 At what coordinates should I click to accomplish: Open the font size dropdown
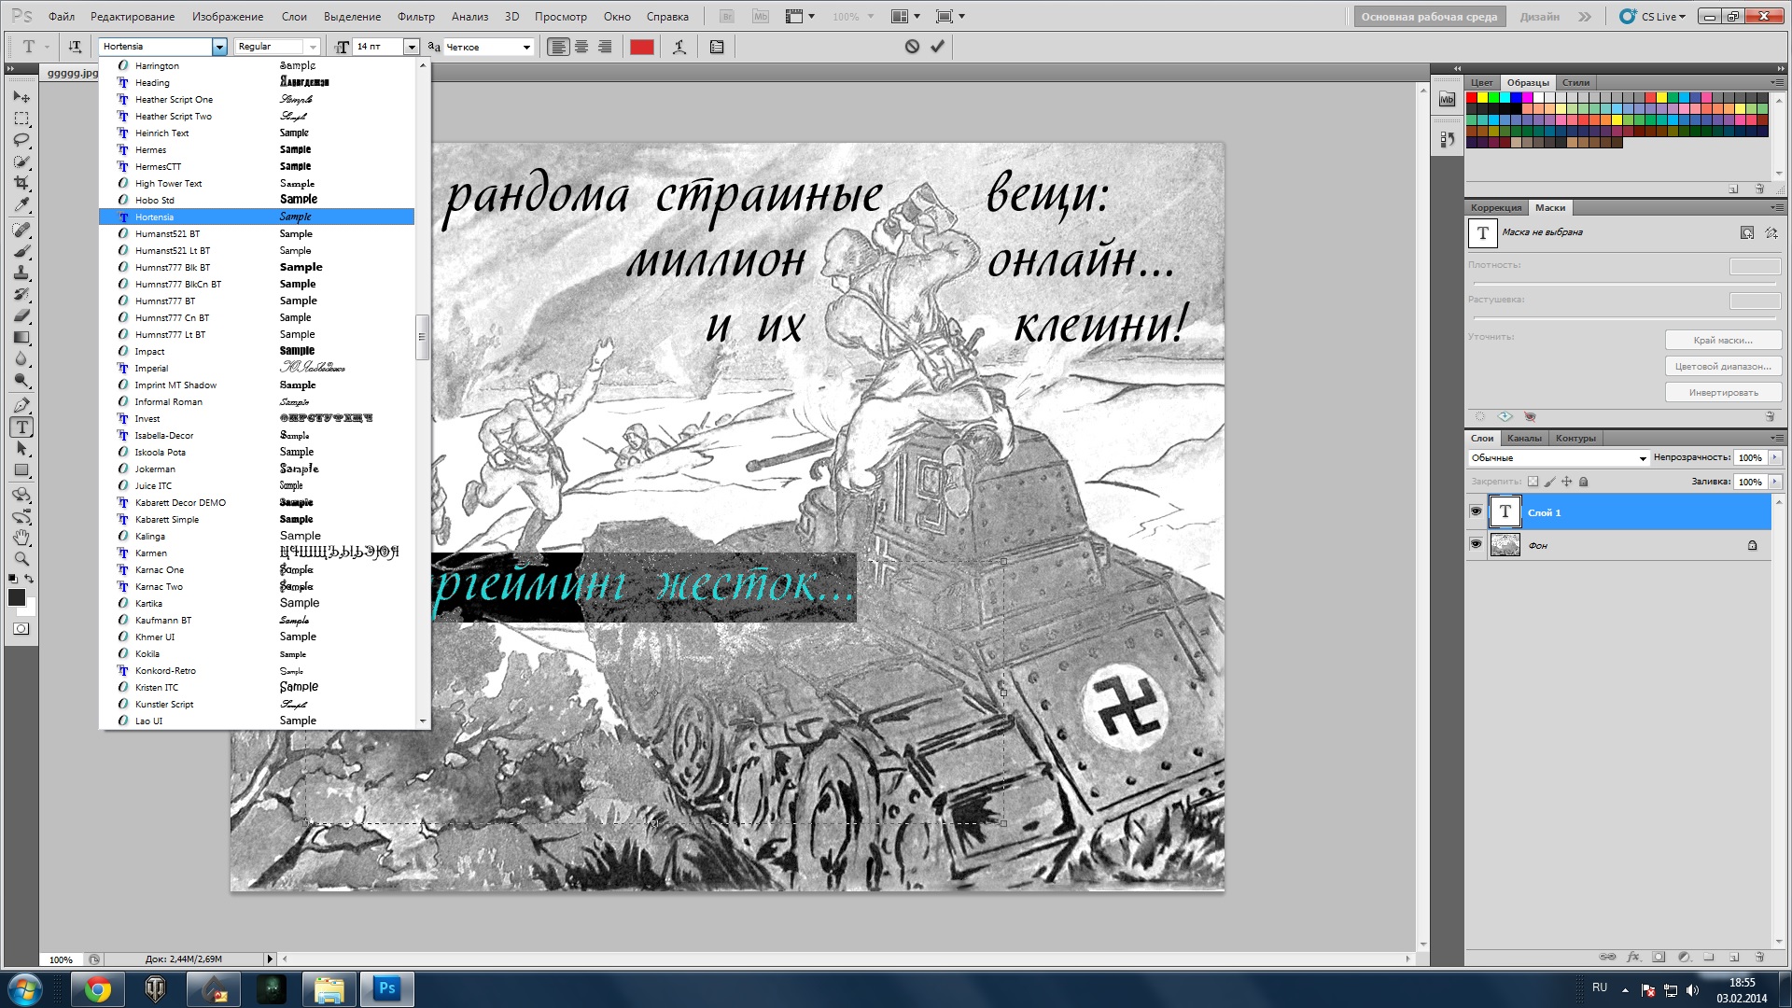pos(411,47)
